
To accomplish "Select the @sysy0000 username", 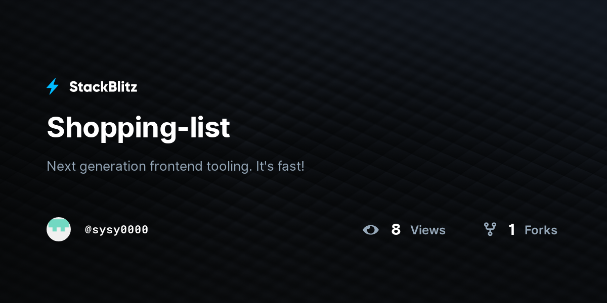I will (x=116, y=230).
